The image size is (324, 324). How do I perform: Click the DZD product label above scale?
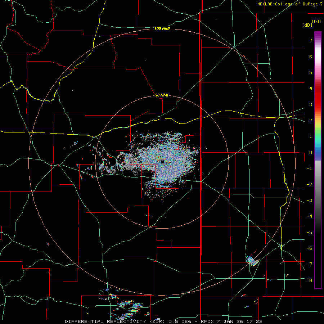tap(316, 22)
